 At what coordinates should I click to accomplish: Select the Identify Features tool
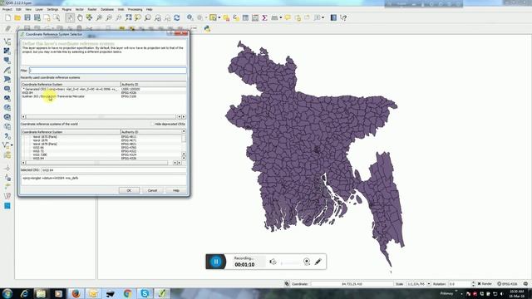190,17
